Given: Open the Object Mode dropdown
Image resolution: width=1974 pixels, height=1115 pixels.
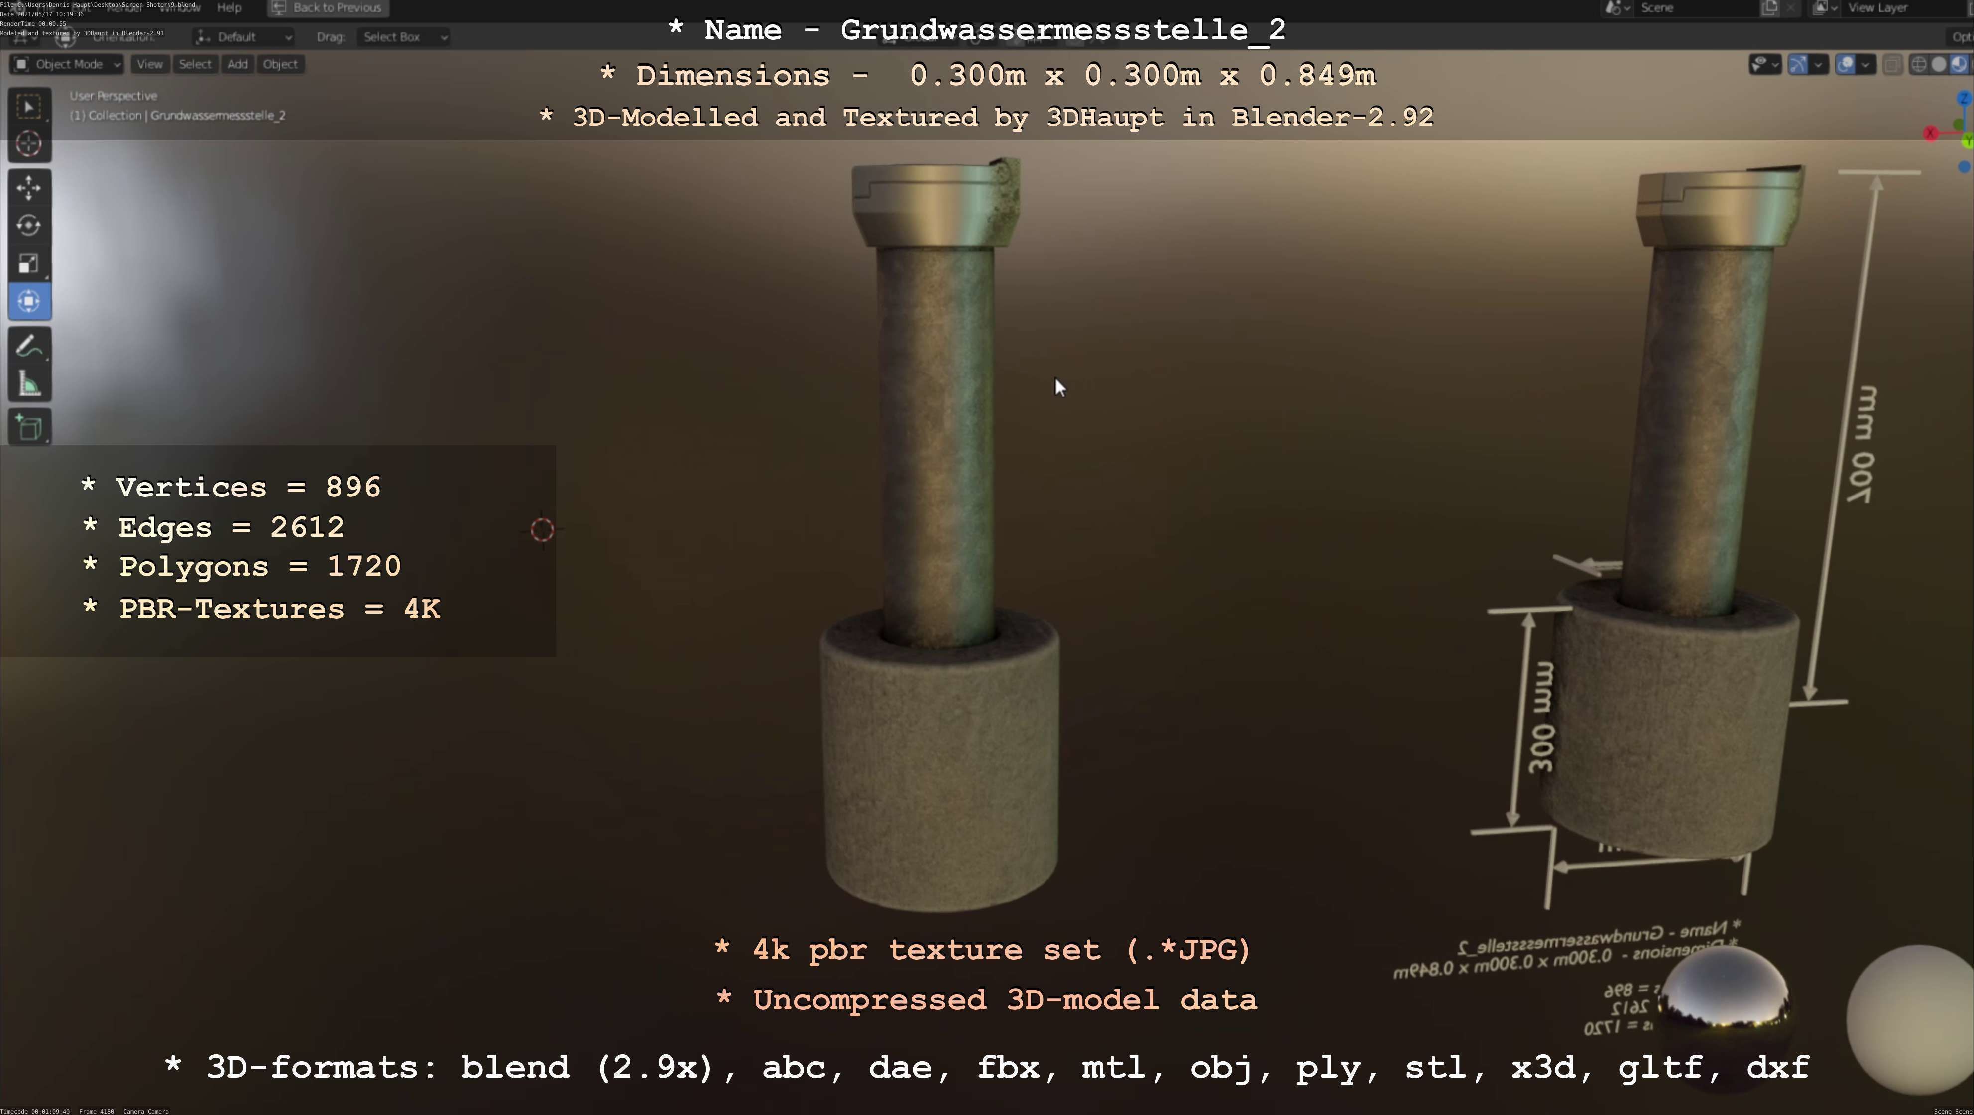Looking at the screenshot, I should [67, 64].
